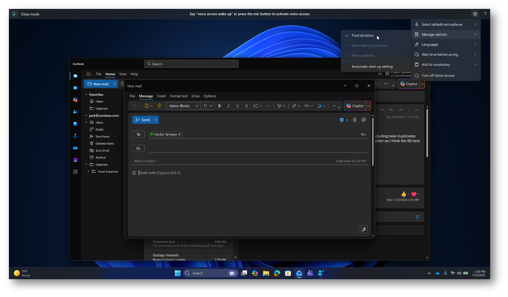Discard the draft with the trash icon
Image resolution: width=508 pixels, height=297 pixels.
355,120
